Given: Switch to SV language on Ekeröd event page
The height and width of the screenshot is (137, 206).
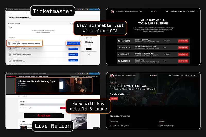Looking at the screenshot, I should pyautogui.click(x=152, y=76).
